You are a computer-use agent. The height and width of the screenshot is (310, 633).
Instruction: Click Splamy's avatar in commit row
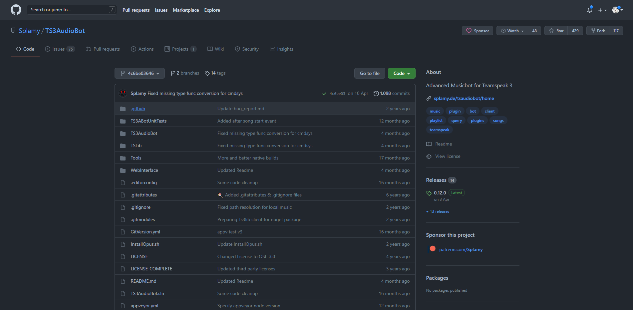coord(123,93)
